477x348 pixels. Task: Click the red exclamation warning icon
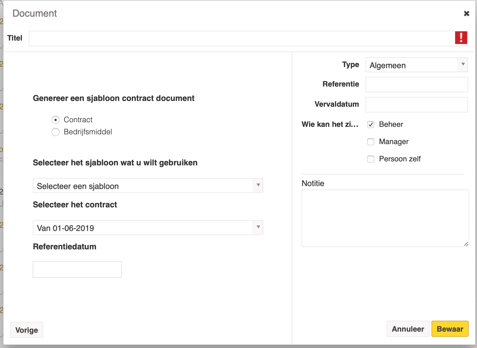coord(461,38)
